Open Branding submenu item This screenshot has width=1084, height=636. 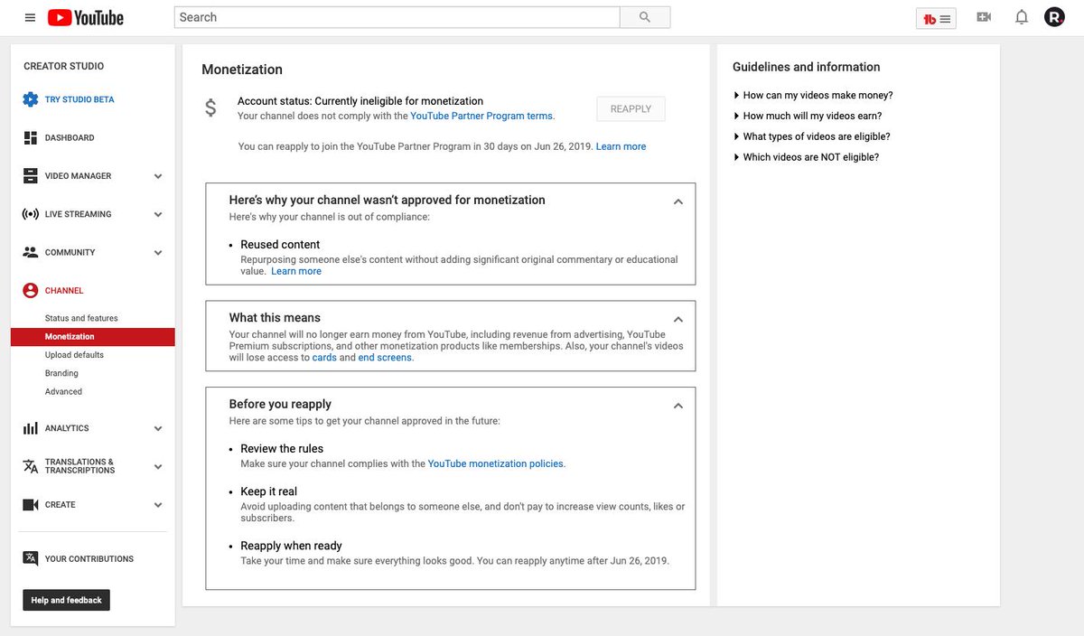pos(61,373)
